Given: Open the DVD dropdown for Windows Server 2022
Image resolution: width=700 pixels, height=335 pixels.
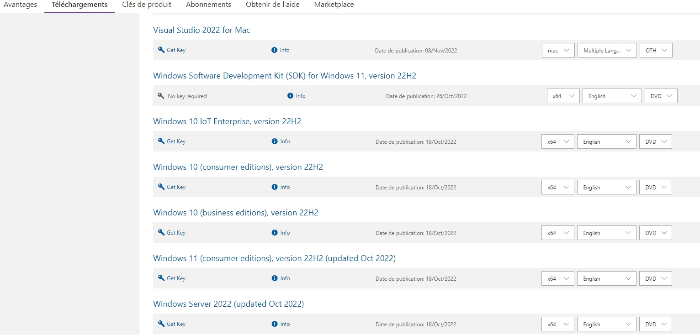Looking at the screenshot, I should [656, 324].
